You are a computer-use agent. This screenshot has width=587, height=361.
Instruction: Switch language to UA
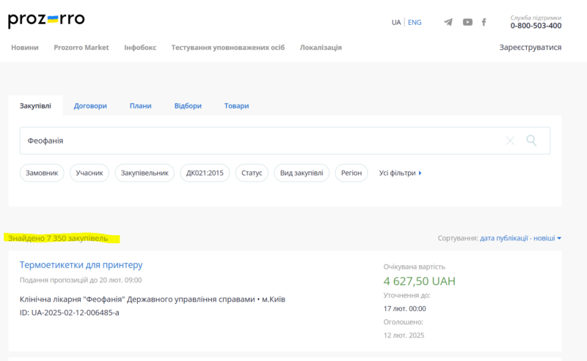[x=396, y=23]
